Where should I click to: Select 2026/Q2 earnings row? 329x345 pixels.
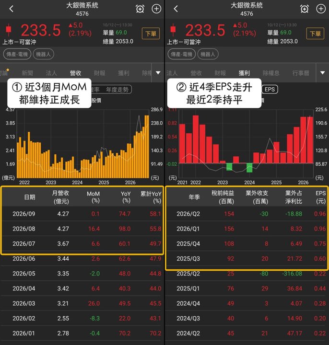pos(247,214)
